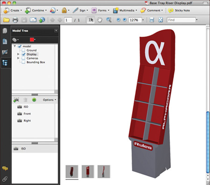Add a Sticky Note
The height and width of the screenshot is (185, 210).
179,10
